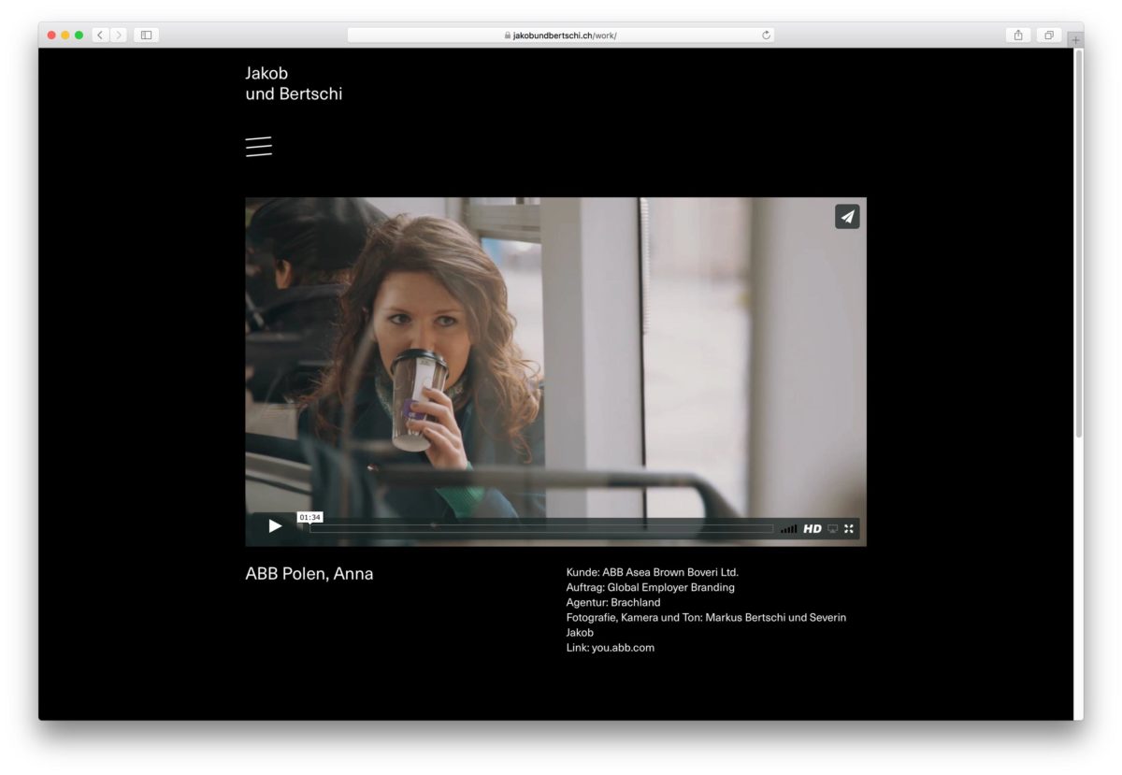Click the Safari address bar

point(561,36)
